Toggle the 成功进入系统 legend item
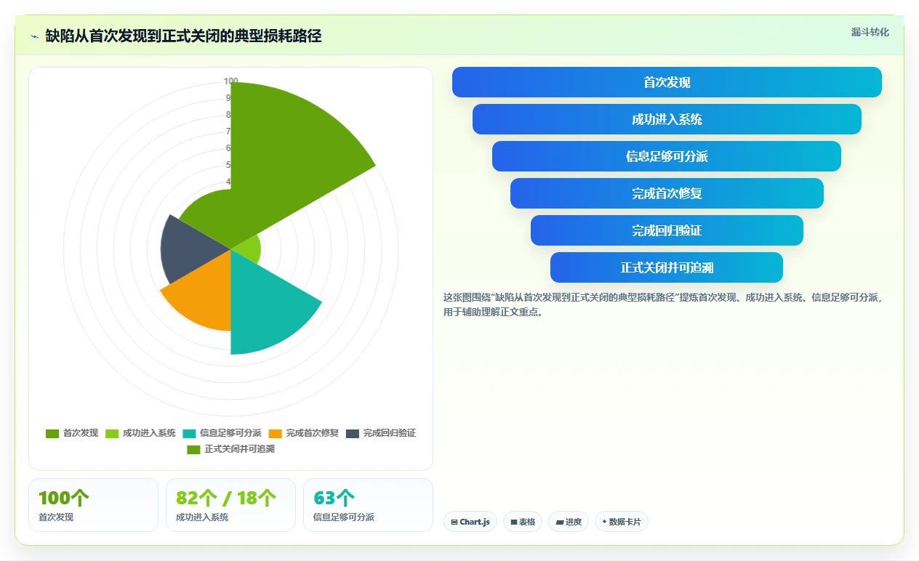This screenshot has height=561, width=919. 140,433
